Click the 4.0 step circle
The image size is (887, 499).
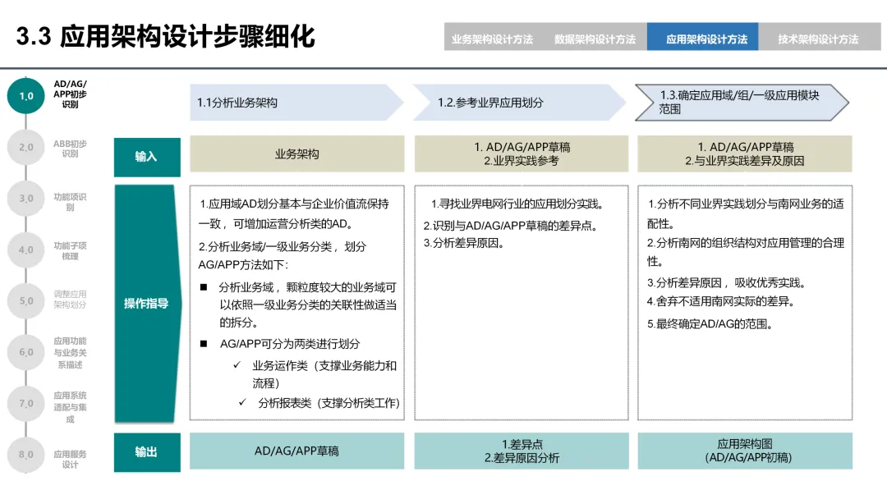[x=26, y=249]
